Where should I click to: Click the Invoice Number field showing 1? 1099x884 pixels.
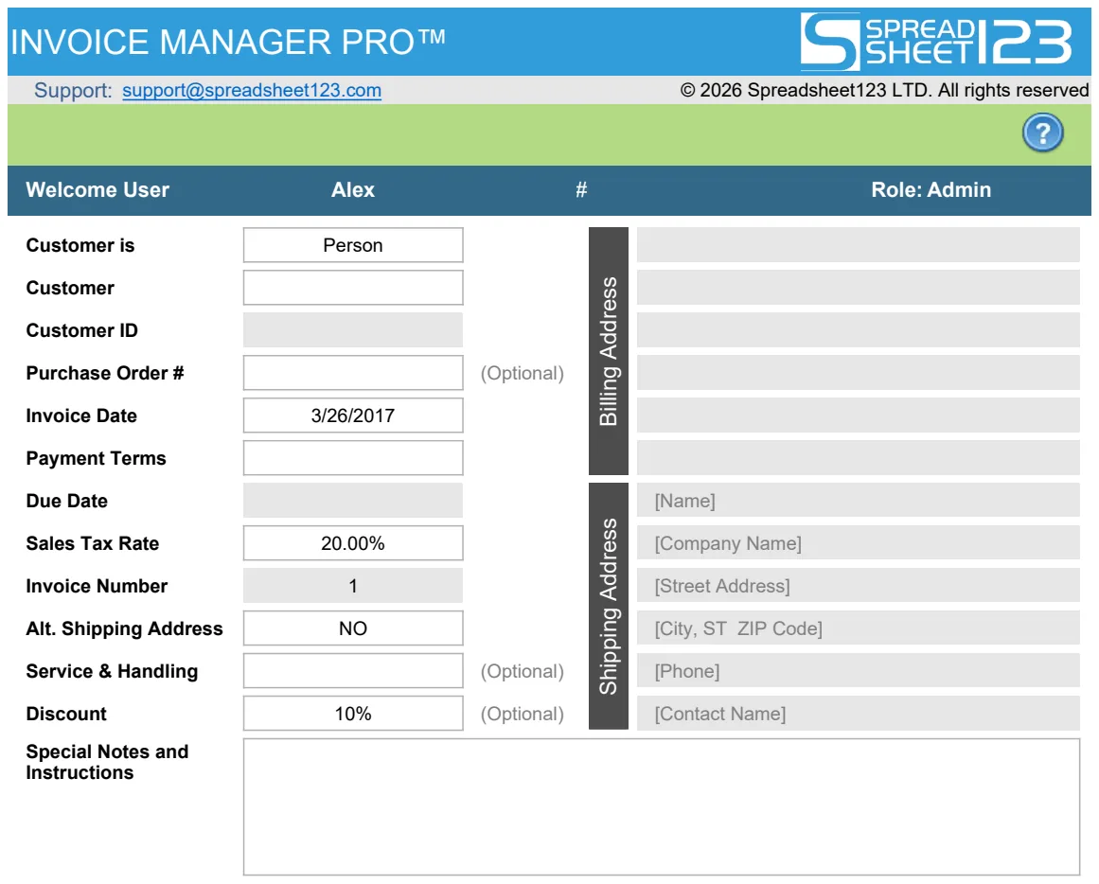pos(353,586)
